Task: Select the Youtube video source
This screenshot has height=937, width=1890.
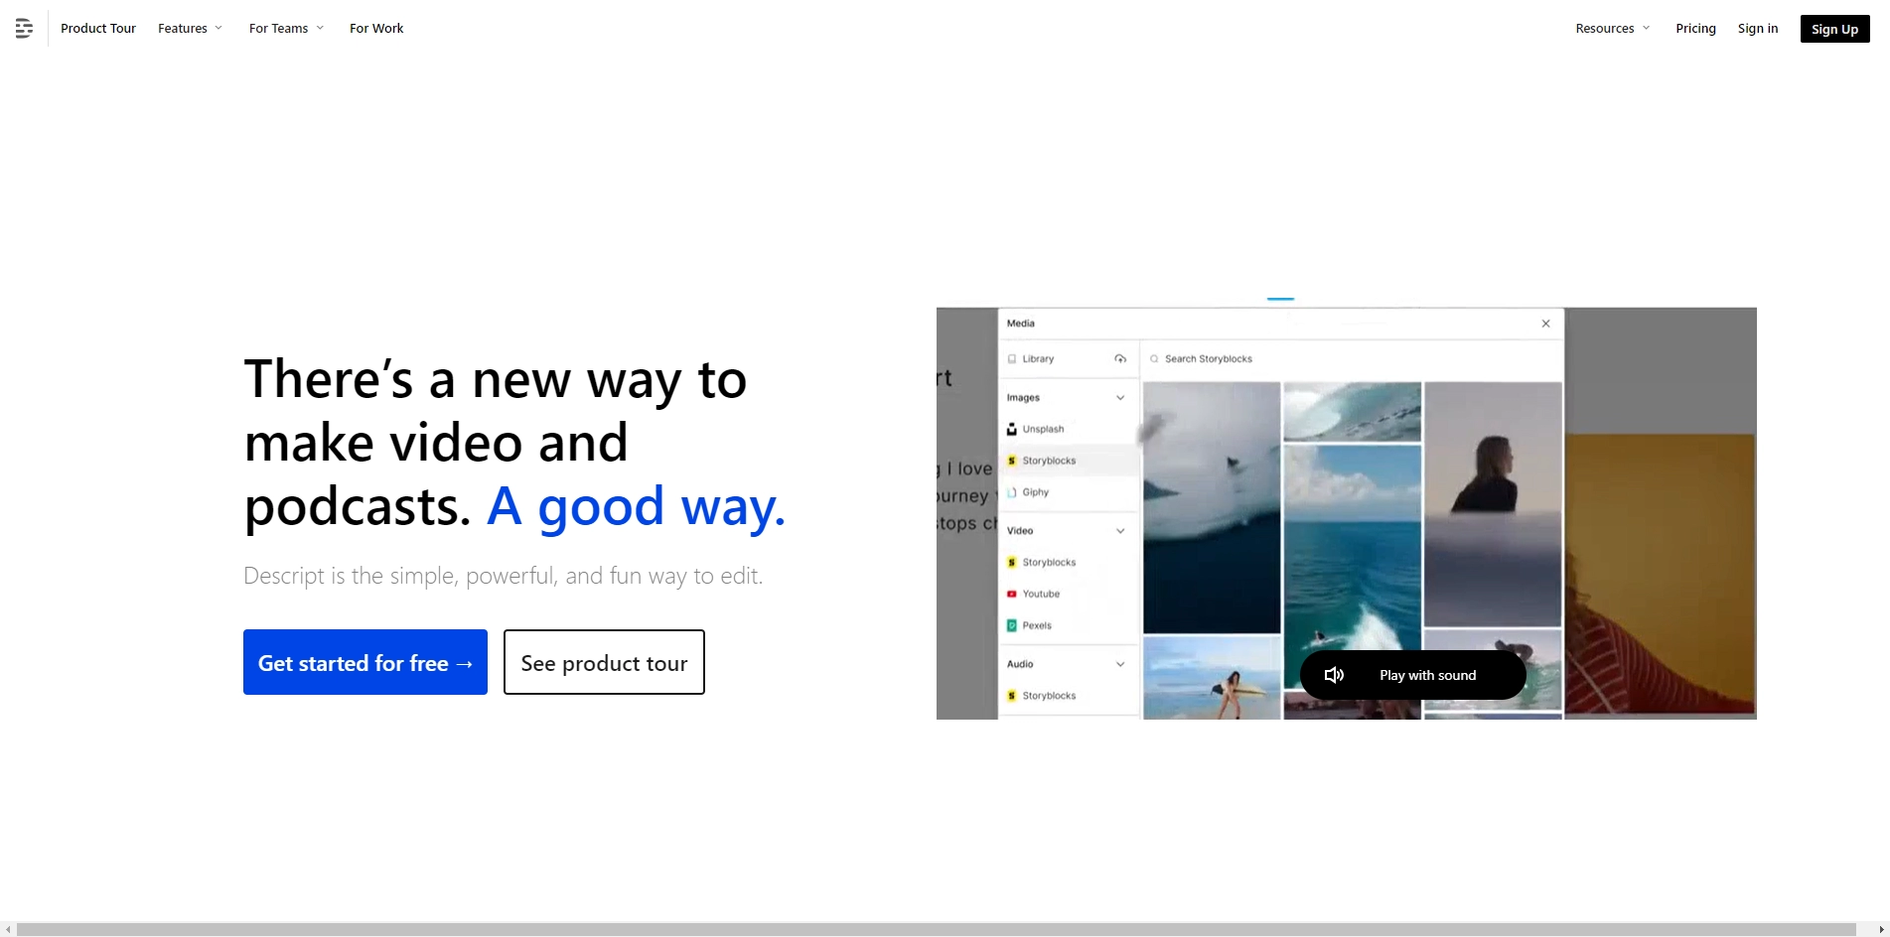Action: click(1043, 593)
